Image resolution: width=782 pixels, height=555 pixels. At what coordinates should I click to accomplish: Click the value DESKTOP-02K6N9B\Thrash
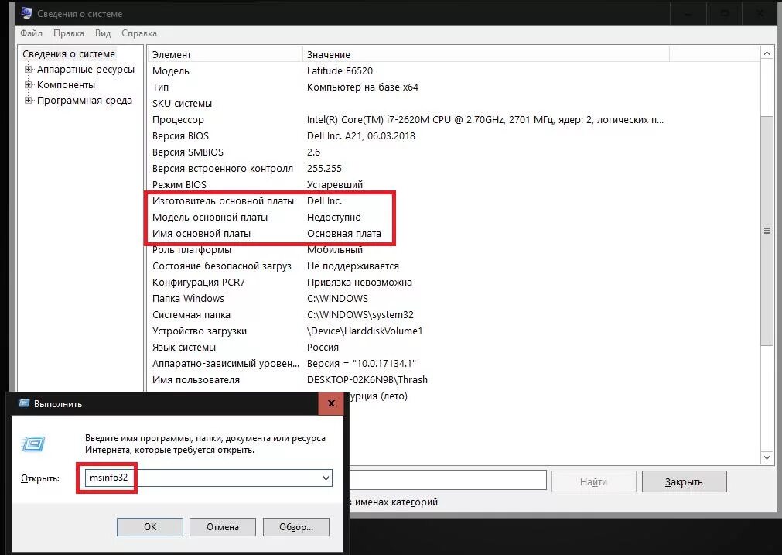click(367, 380)
